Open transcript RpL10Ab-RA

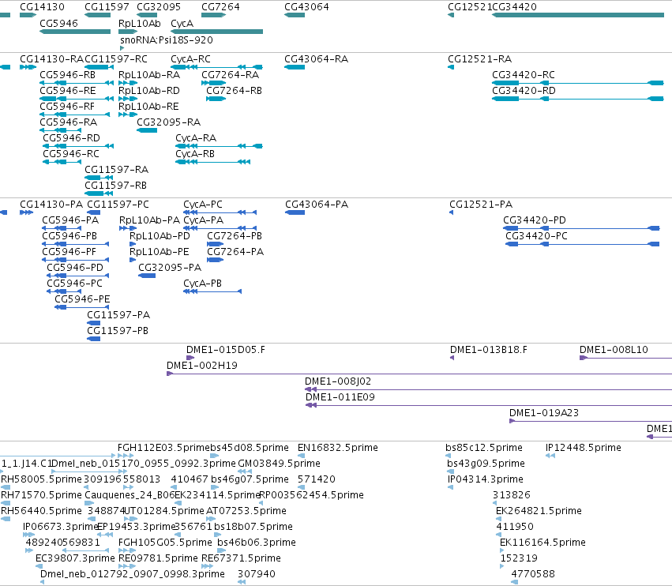point(149,74)
